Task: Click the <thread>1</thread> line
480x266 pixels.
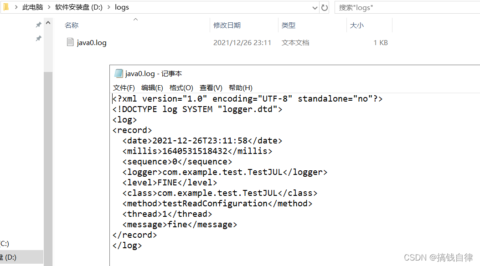Action: 167,214
